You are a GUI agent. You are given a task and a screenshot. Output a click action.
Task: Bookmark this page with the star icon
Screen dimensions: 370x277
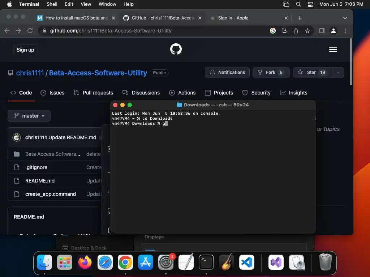(x=307, y=31)
